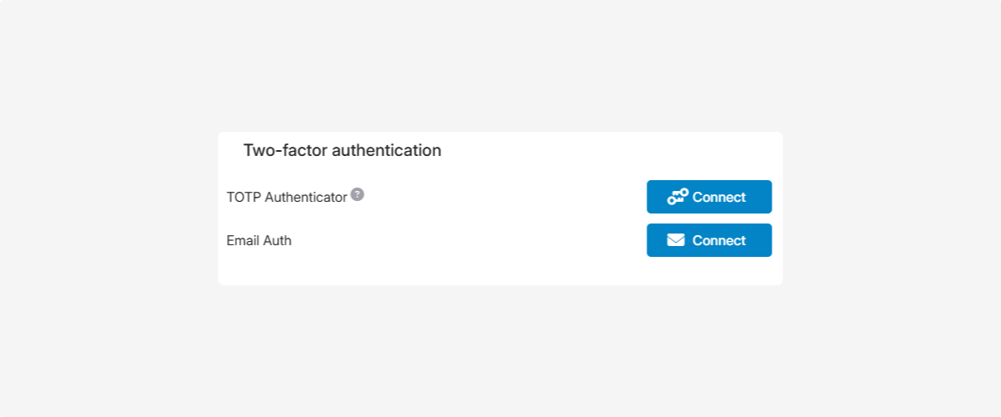Open help via gray circle next to TOTP
The image size is (1001, 417).
point(357,194)
